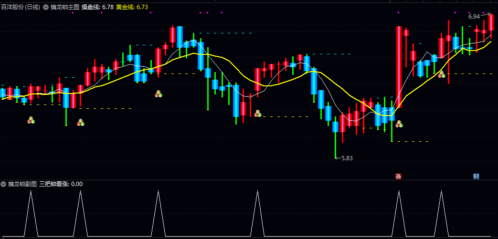Click the sub-chart signal spike above 涨
Image resolution: width=498 pixels, height=239 pixels.
399,213
